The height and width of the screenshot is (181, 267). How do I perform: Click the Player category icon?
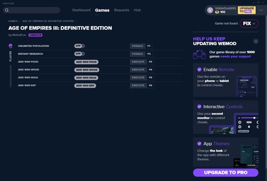[11, 46]
